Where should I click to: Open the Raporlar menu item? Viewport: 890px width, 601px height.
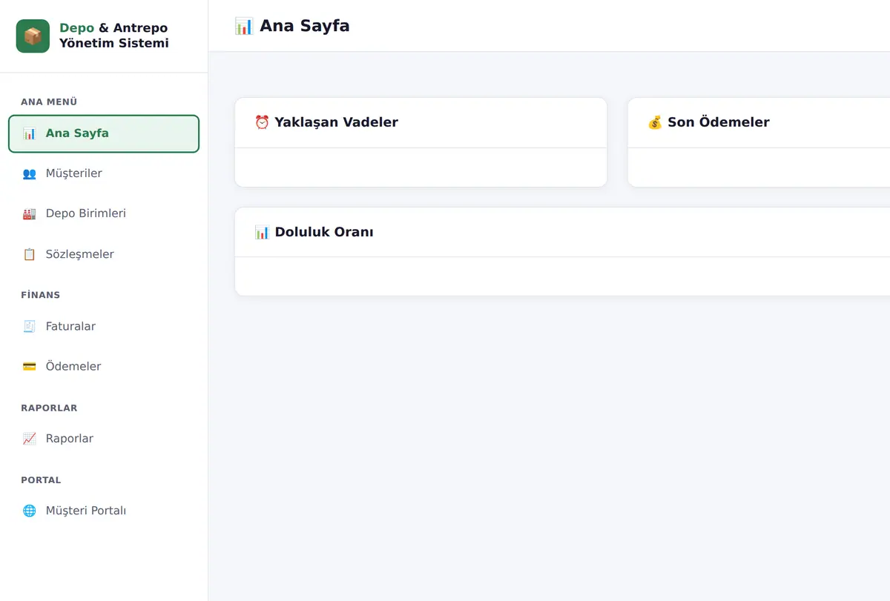[x=104, y=439]
